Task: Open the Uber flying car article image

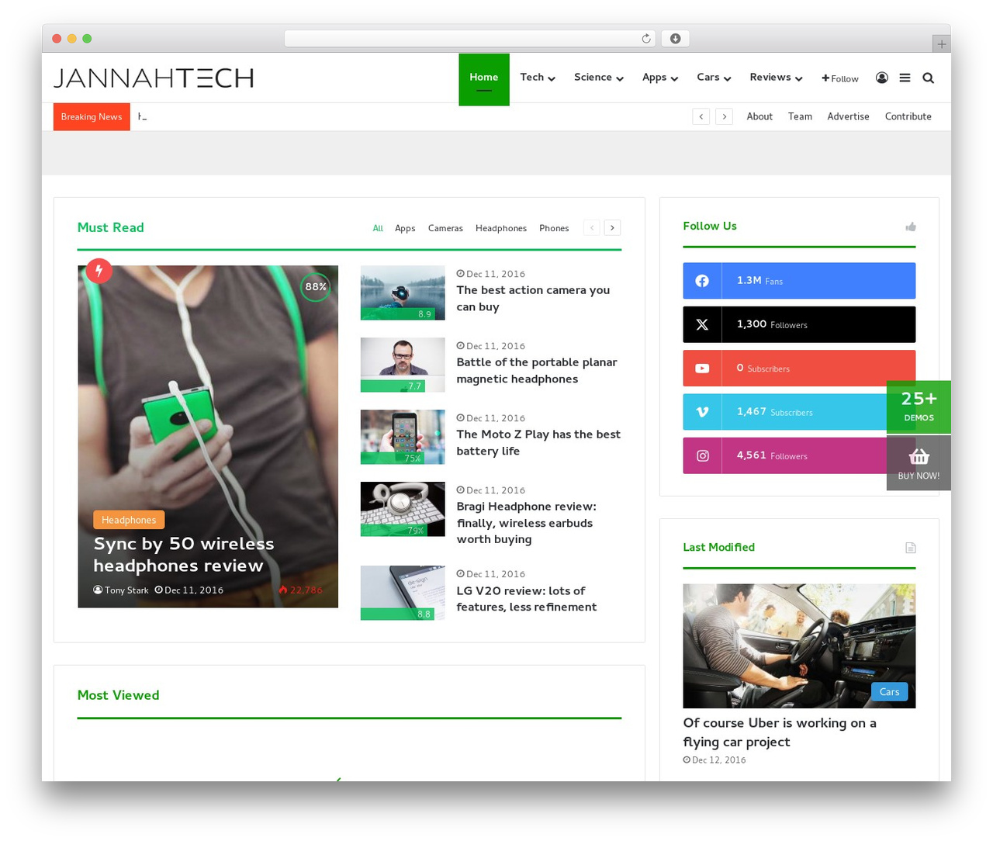Action: pyautogui.click(x=799, y=646)
